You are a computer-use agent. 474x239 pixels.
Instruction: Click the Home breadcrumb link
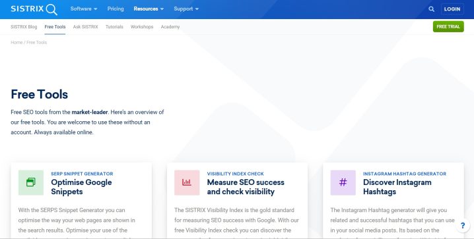[17, 43]
